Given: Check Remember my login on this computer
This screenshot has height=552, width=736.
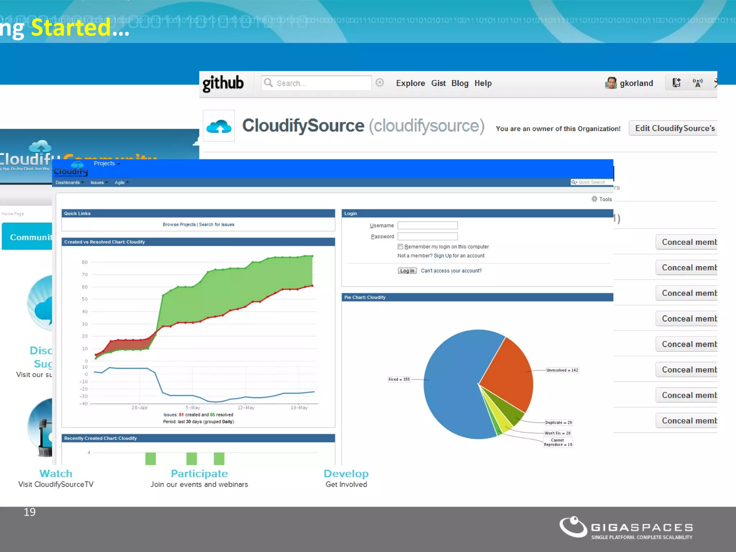Looking at the screenshot, I should click(x=400, y=247).
